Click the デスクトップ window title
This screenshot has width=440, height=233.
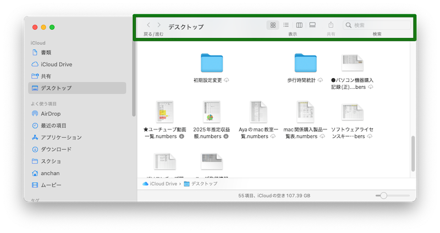(x=186, y=27)
